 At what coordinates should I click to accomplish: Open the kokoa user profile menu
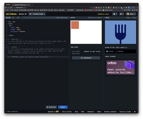pos(131,14)
